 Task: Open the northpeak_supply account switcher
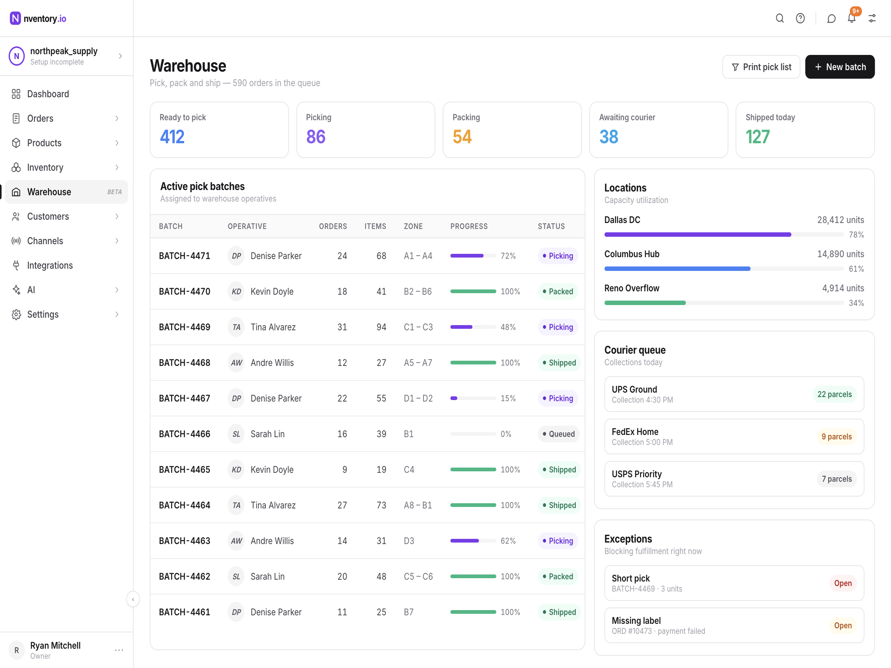pos(66,56)
